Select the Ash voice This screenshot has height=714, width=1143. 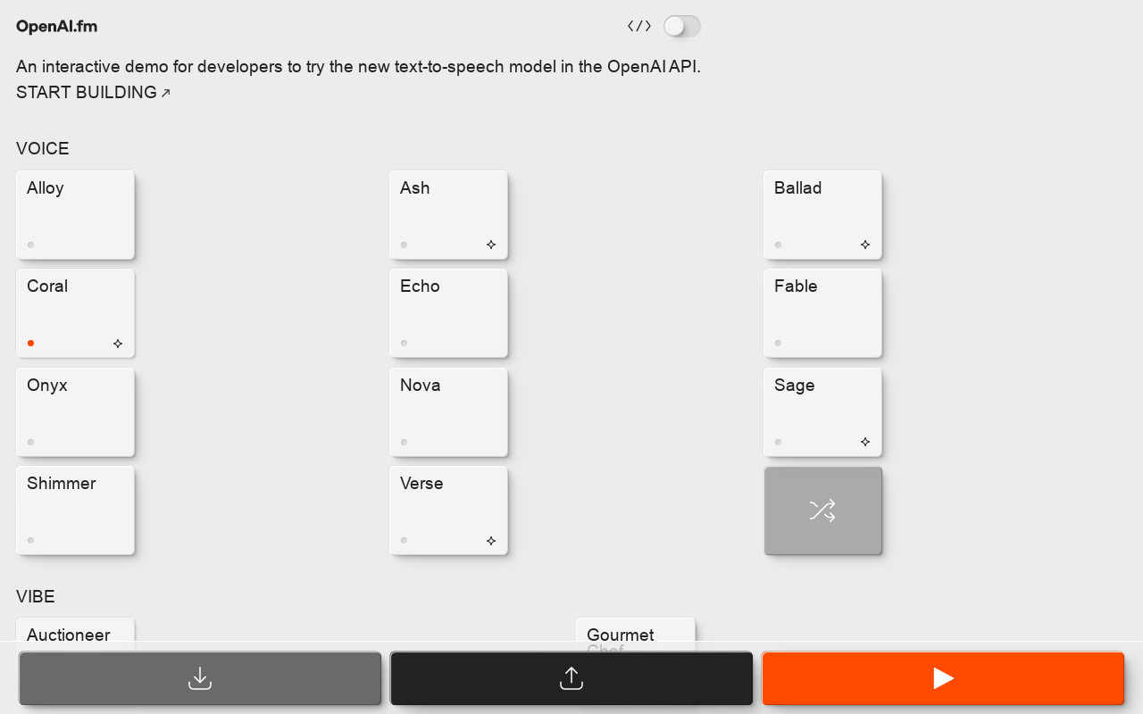[448, 215]
